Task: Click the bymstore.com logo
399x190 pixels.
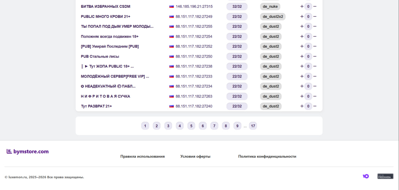Action: [x=28, y=152]
